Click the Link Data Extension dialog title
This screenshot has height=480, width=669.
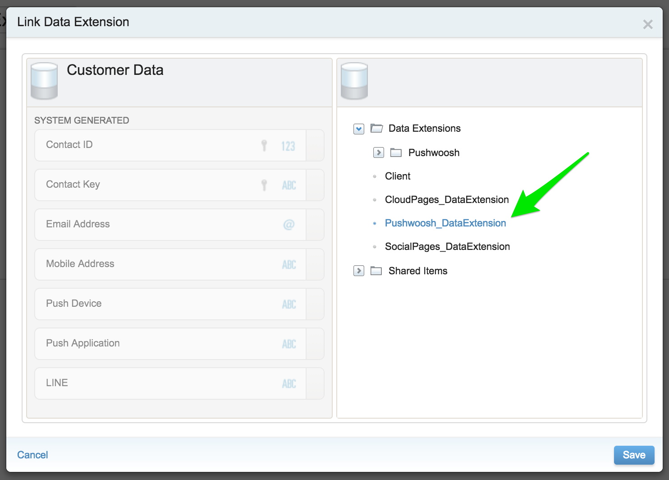point(73,22)
